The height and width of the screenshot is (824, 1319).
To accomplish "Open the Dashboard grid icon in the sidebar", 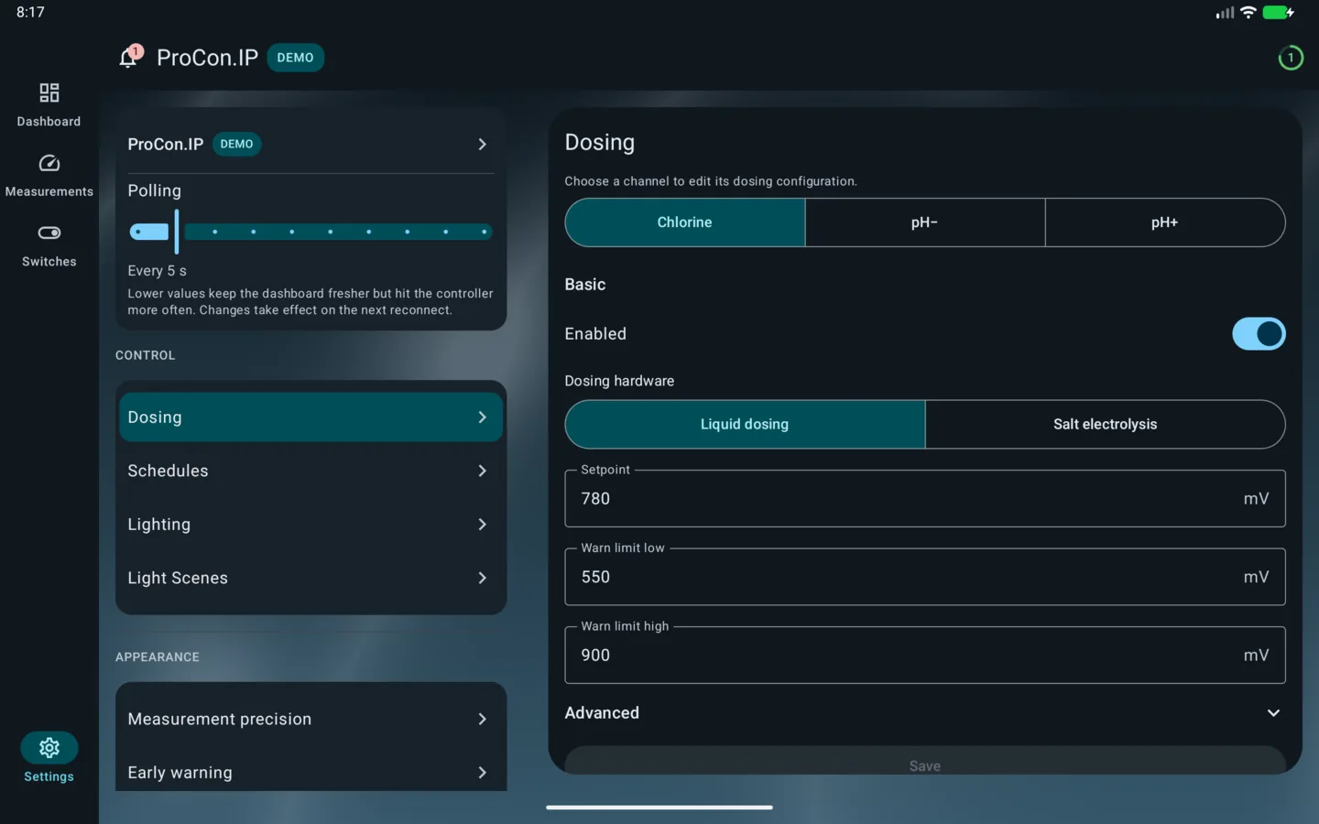I will click(49, 93).
